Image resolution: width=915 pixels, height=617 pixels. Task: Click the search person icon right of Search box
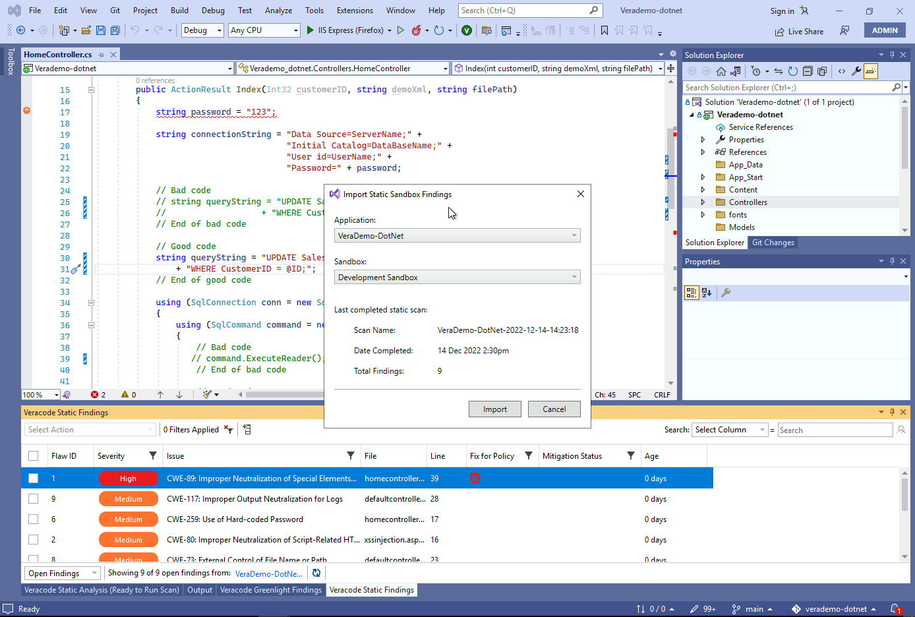click(901, 430)
